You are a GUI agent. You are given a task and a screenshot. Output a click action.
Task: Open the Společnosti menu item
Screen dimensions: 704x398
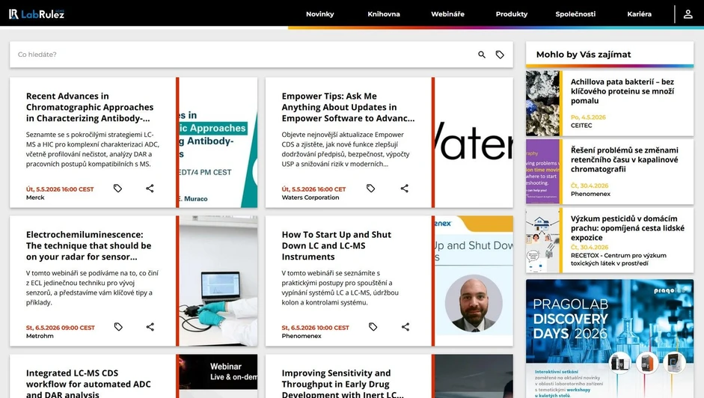pos(575,14)
